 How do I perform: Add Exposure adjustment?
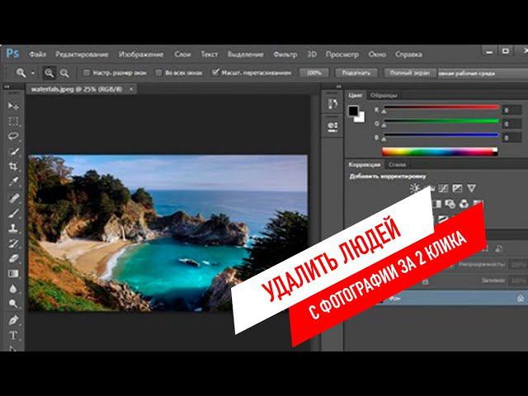[457, 188]
